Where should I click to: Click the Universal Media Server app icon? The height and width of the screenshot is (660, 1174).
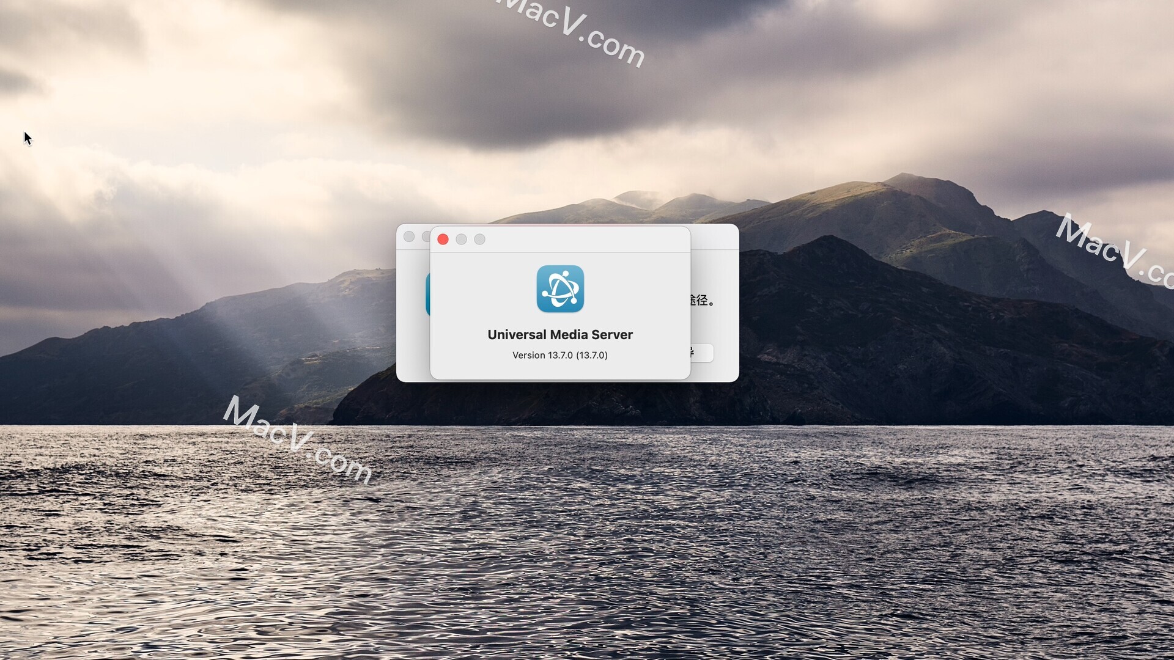560,288
